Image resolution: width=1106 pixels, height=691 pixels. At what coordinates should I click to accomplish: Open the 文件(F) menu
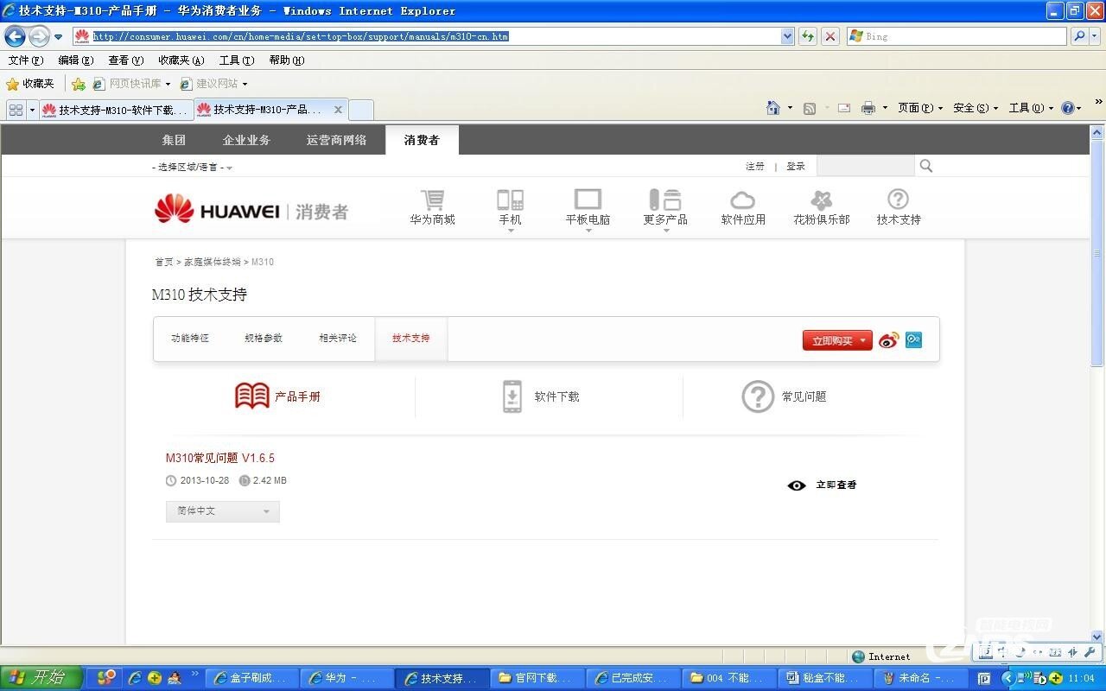(x=26, y=60)
